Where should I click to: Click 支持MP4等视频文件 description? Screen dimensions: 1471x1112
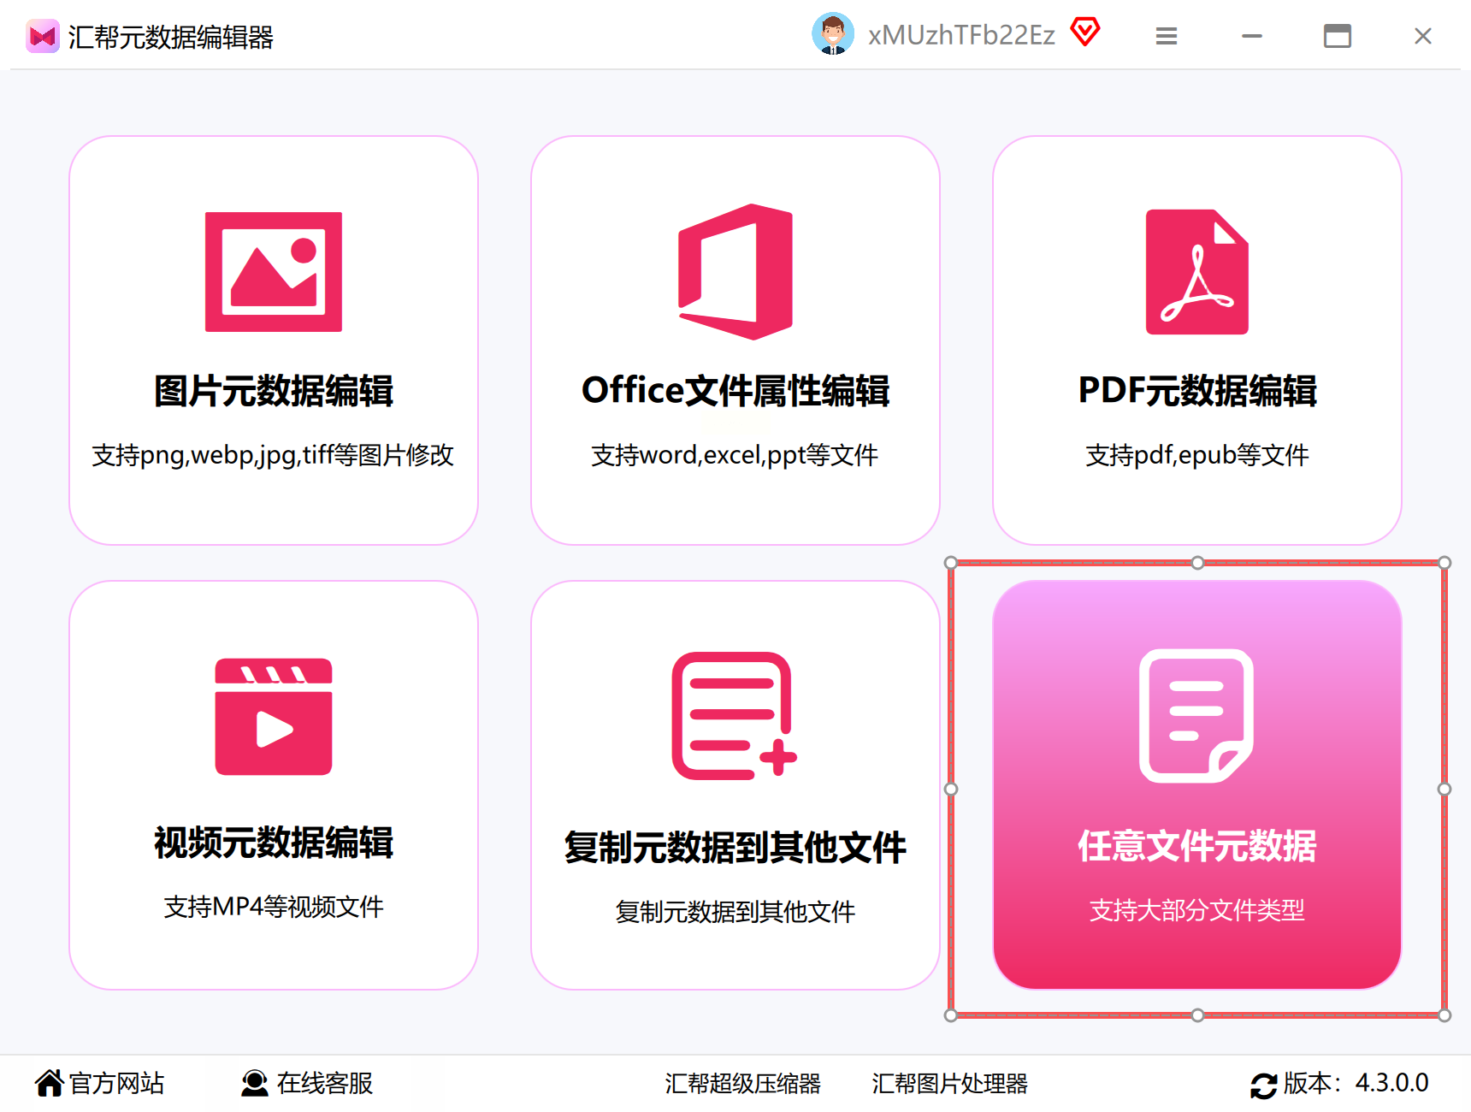pos(274,907)
